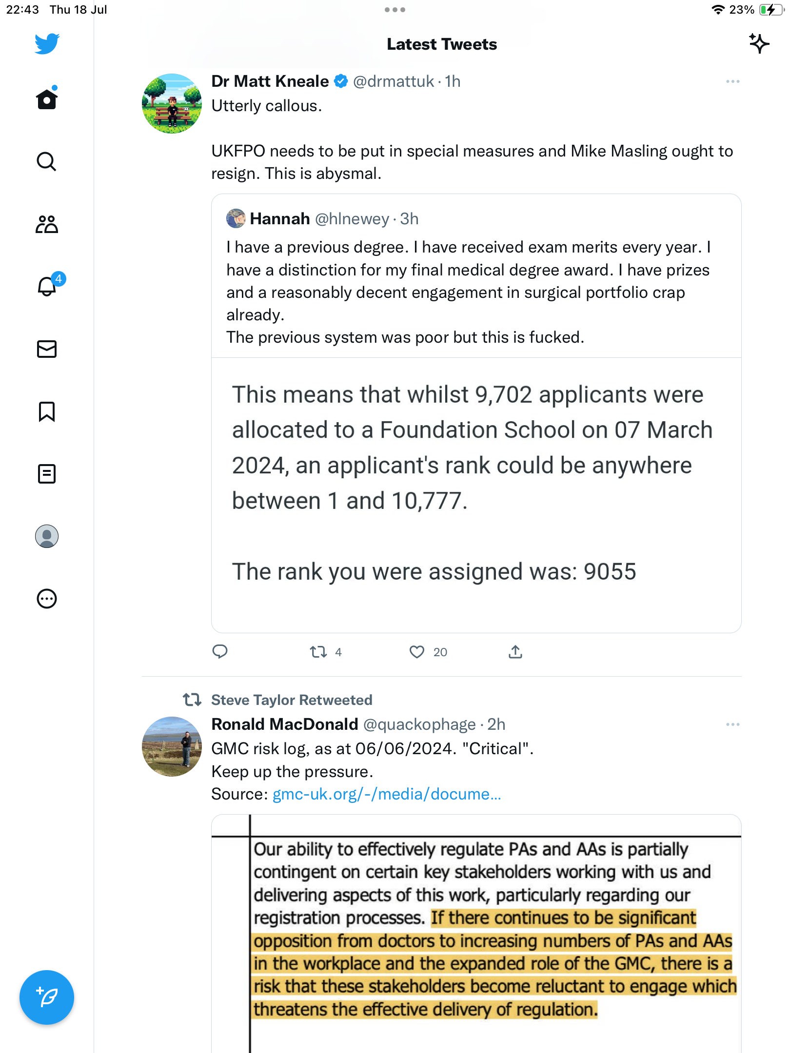The image size is (790, 1053).
Task: Open Bookmarks icon in sidebar
Action: (47, 411)
